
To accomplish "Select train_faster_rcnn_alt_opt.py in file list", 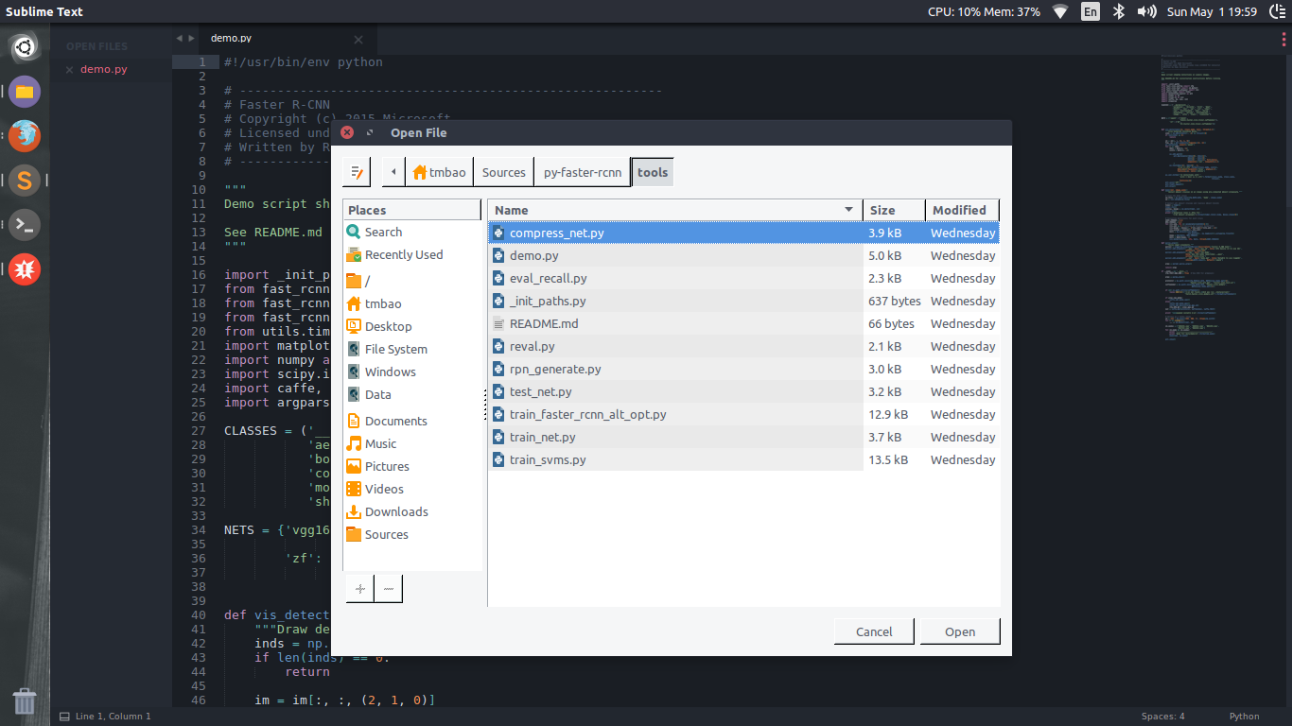I will [587, 414].
